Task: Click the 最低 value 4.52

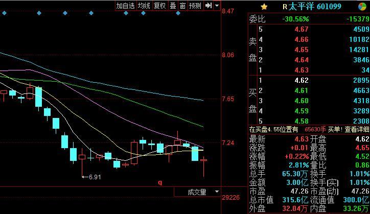Action: pos(362,156)
